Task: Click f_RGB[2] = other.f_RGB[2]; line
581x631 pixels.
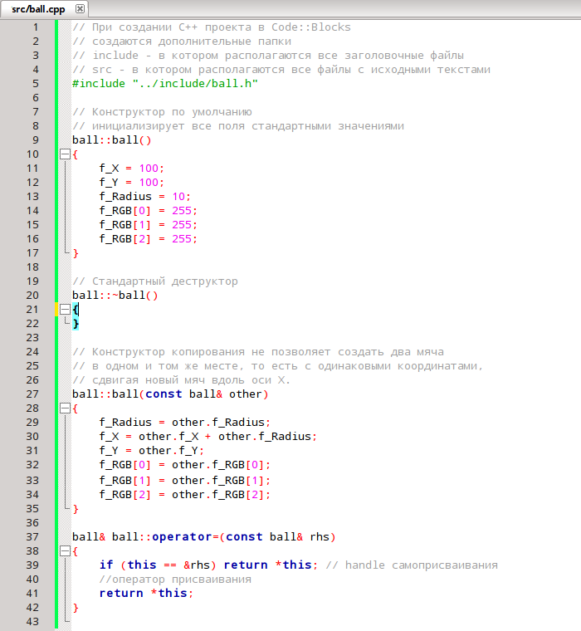Action: [185, 495]
